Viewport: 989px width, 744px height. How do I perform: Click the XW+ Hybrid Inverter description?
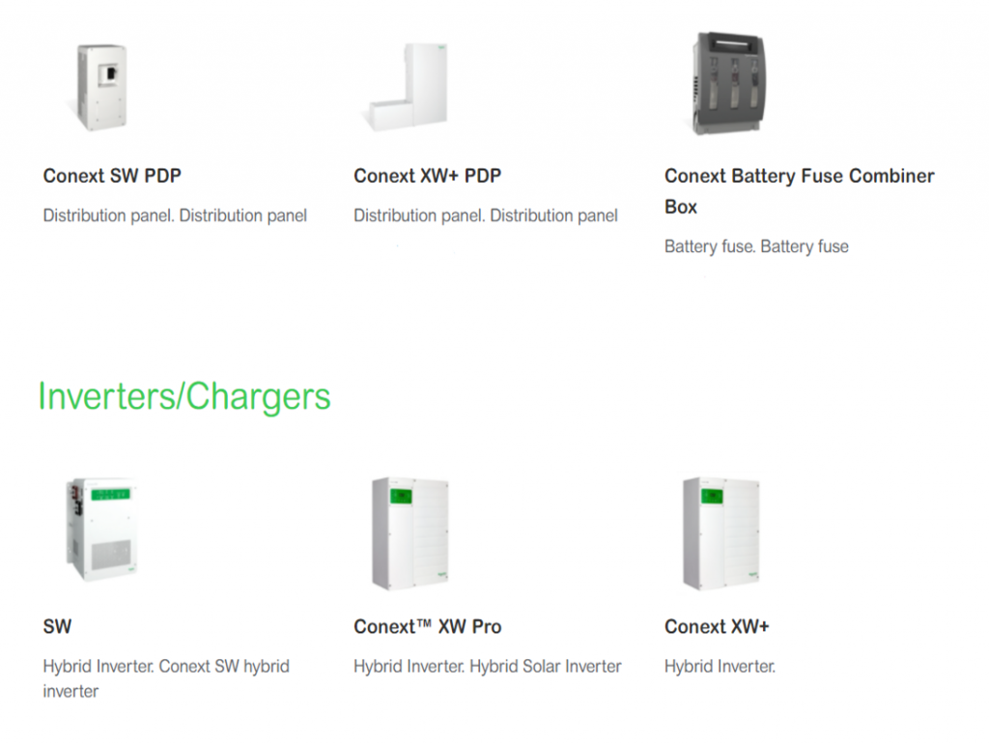pos(720,667)
